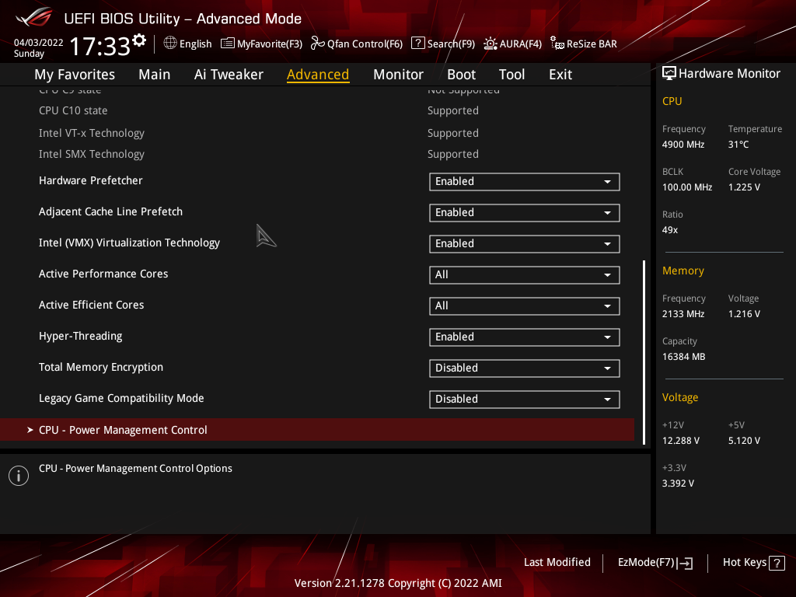Open AURA lighting icon
The width and height of the screenshot is (796, 597).
pos(490,44)
